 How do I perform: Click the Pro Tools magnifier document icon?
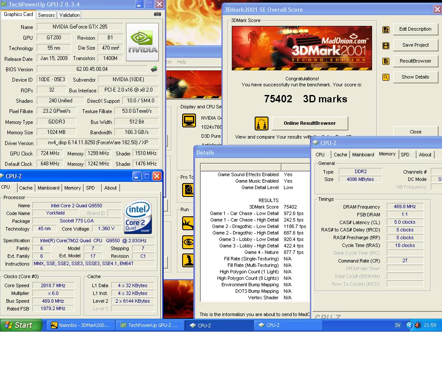click(x=188, y=190)
